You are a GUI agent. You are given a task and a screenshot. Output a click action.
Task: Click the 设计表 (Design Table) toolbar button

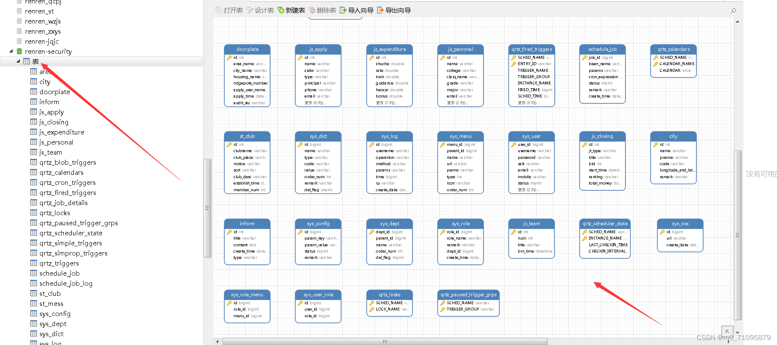[260, 10]
